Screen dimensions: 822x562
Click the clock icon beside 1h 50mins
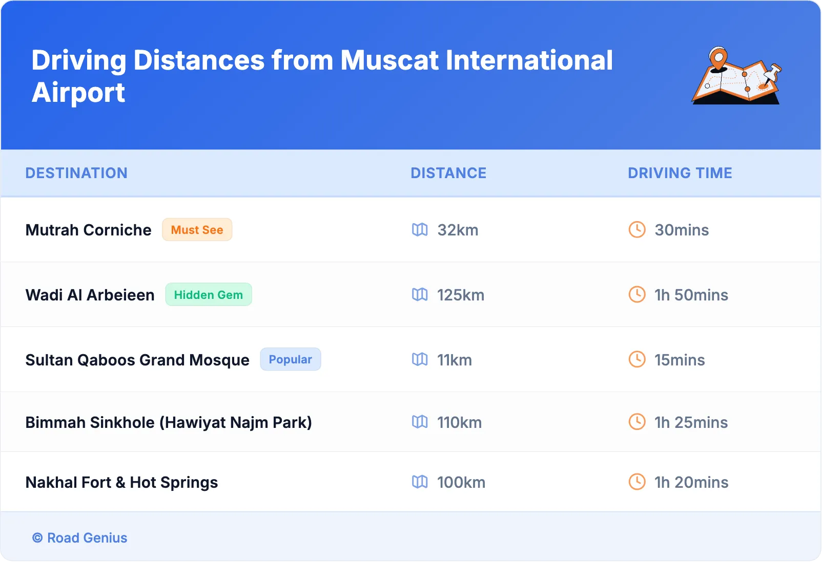click(637, 295)
